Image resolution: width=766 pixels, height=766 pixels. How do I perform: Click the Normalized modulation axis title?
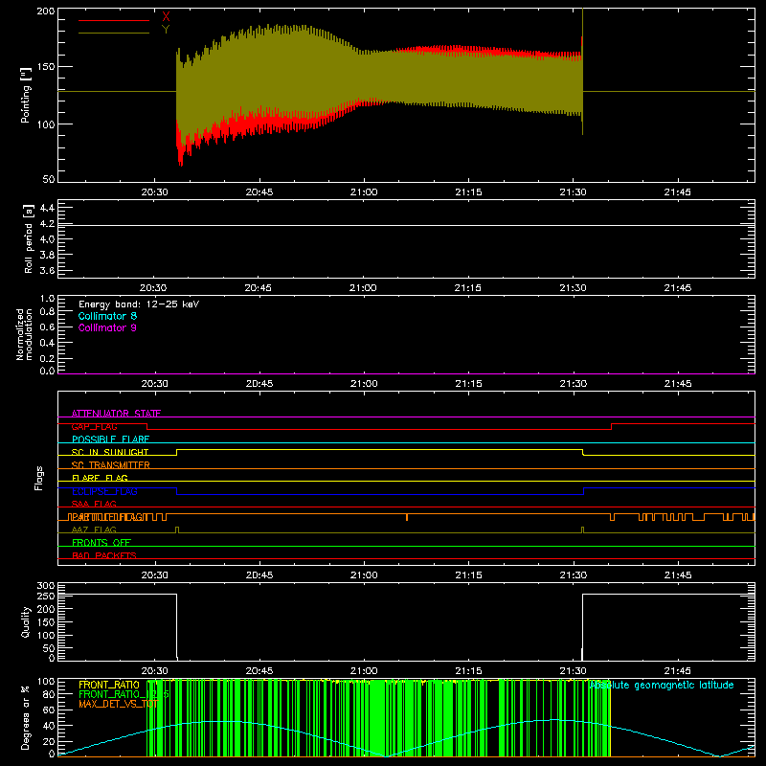click(x=24, y=334)
